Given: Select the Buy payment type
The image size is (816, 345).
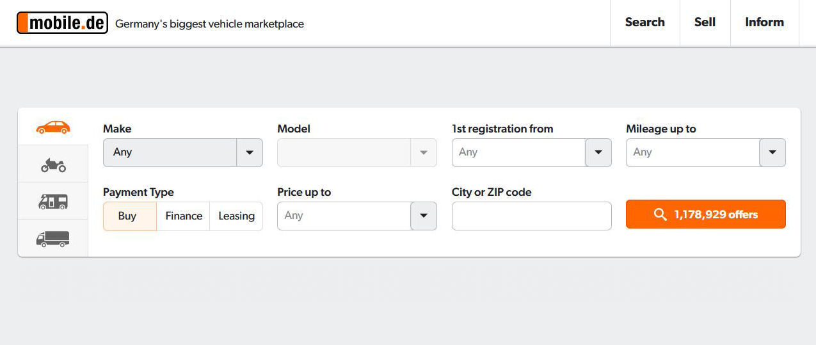Looking at the screenshot, I should (x=127, y=216).
